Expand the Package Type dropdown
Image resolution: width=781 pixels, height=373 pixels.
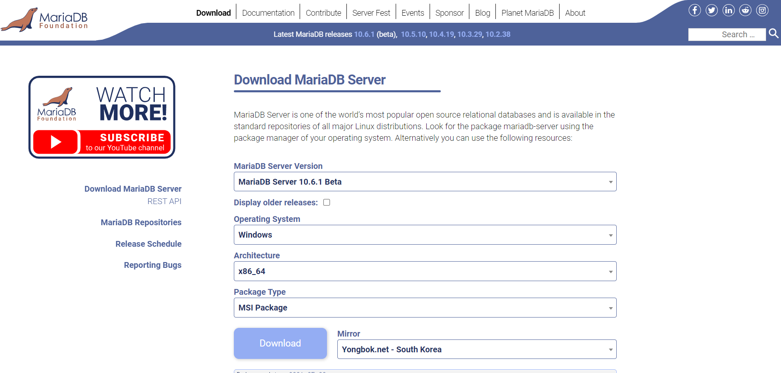pyautogui.click(x=425, y=308)
